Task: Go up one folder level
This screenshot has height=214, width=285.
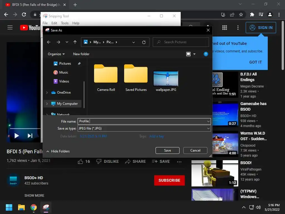Action: coord(75,42)
